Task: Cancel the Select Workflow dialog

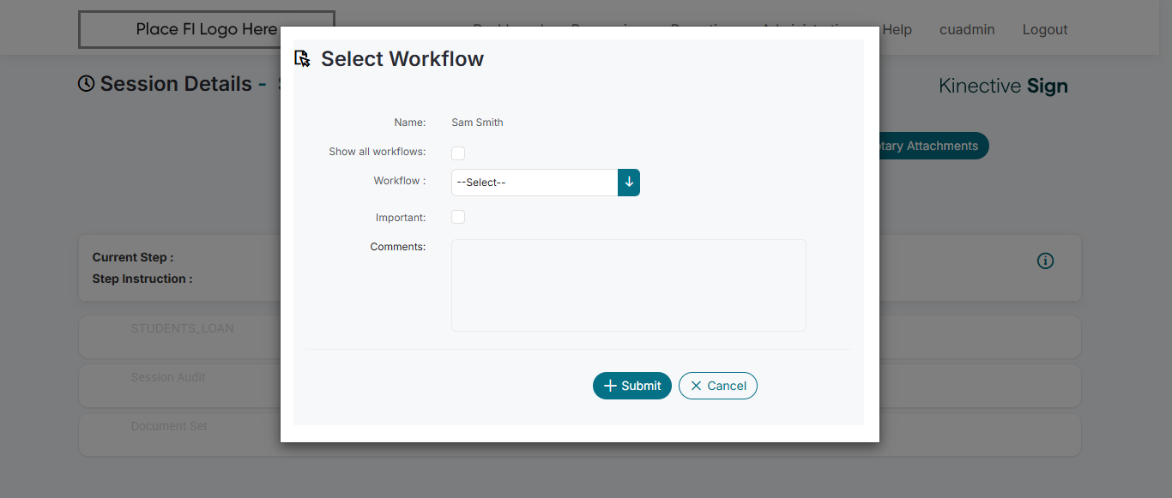Action: tap(718, 386)
